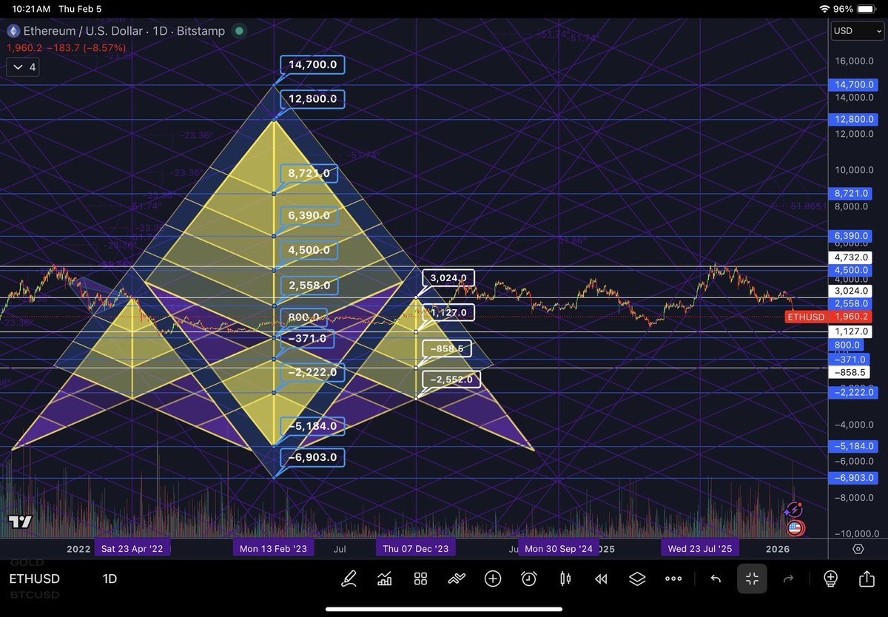
Task: Select the 6,390.0 callout in the pyramid
Action: tap(309, 215)
